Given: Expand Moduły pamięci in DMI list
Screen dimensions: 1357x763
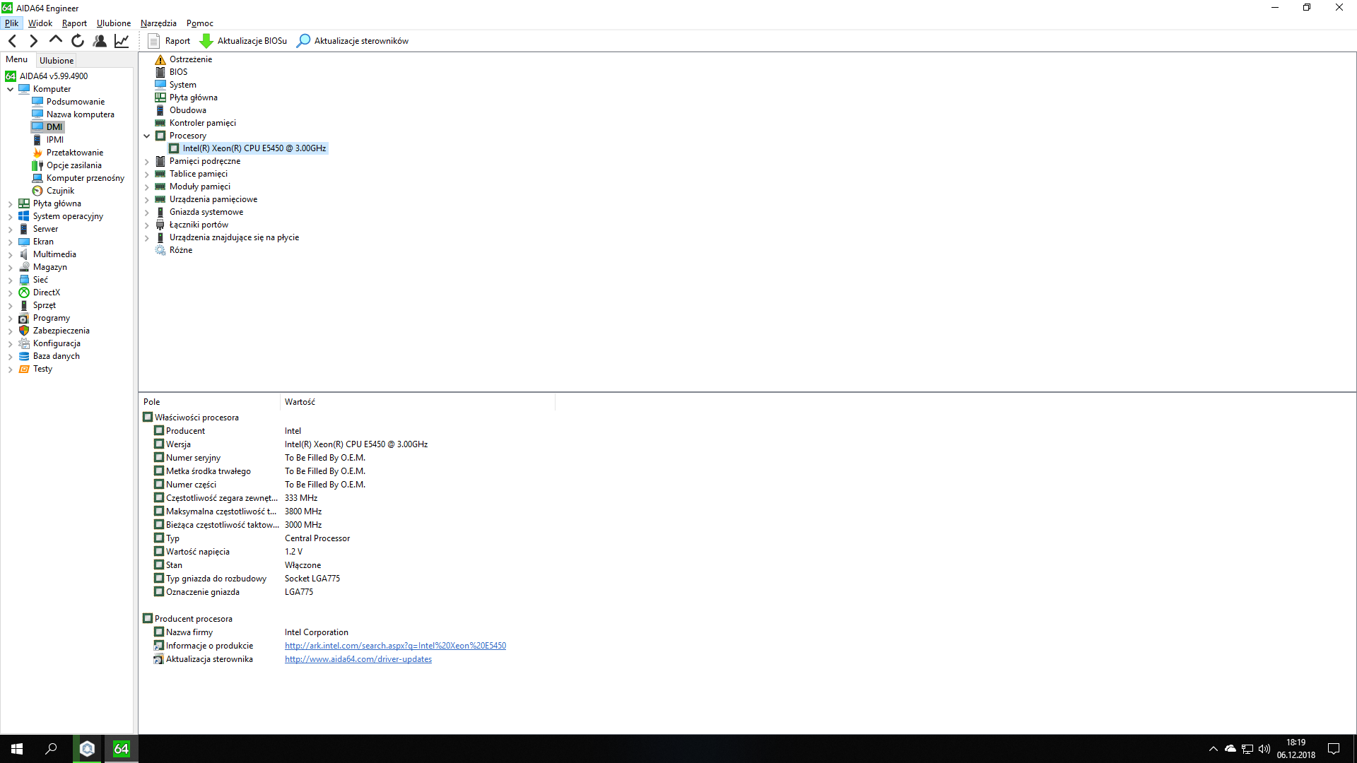Looking at the screenshot, I should coord(147,187).
